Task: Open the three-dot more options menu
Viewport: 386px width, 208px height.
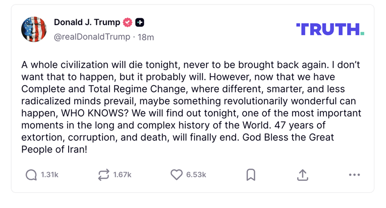Action: 354,175
